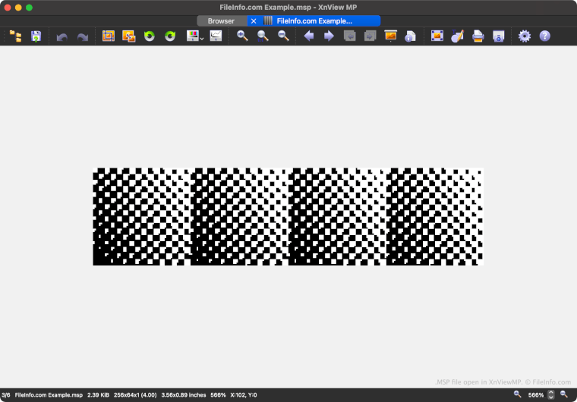Open the Resize image tool

(x=128, y=36)
